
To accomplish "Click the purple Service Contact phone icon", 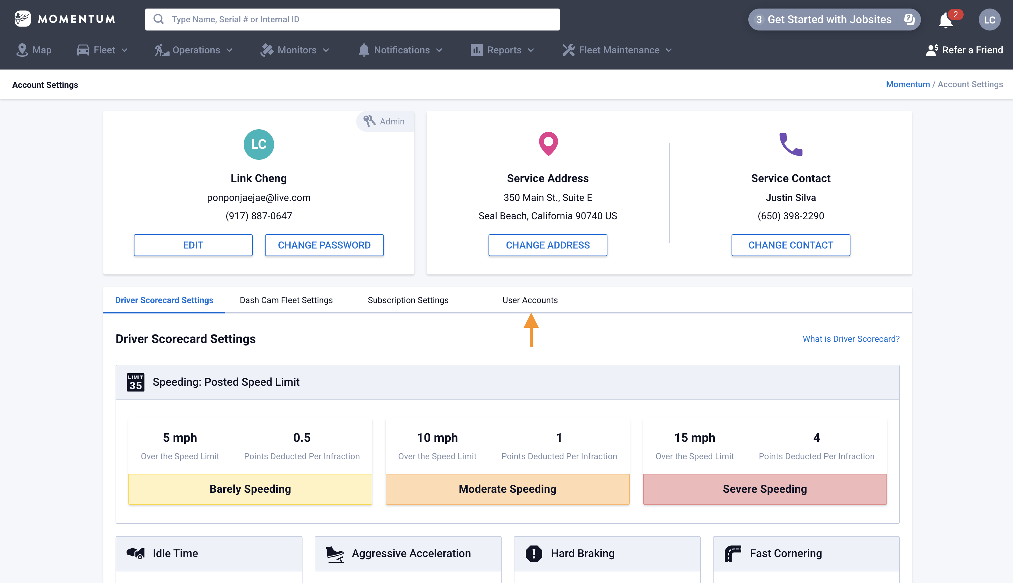I will point(790,144).
